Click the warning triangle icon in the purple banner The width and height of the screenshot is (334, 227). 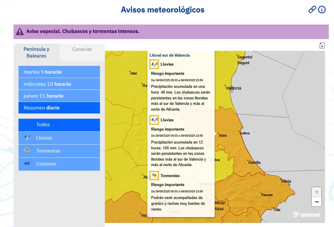(x=20, y=31)
